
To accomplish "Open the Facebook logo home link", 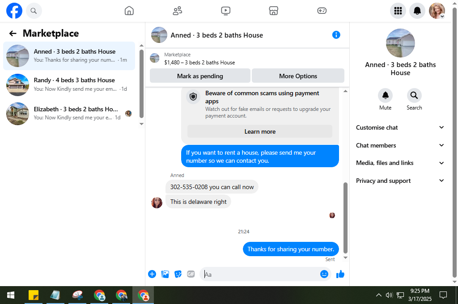I will (x=14, y=11).
